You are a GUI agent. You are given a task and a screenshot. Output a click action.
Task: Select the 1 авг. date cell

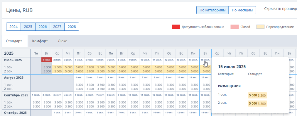tap(79, 77)
